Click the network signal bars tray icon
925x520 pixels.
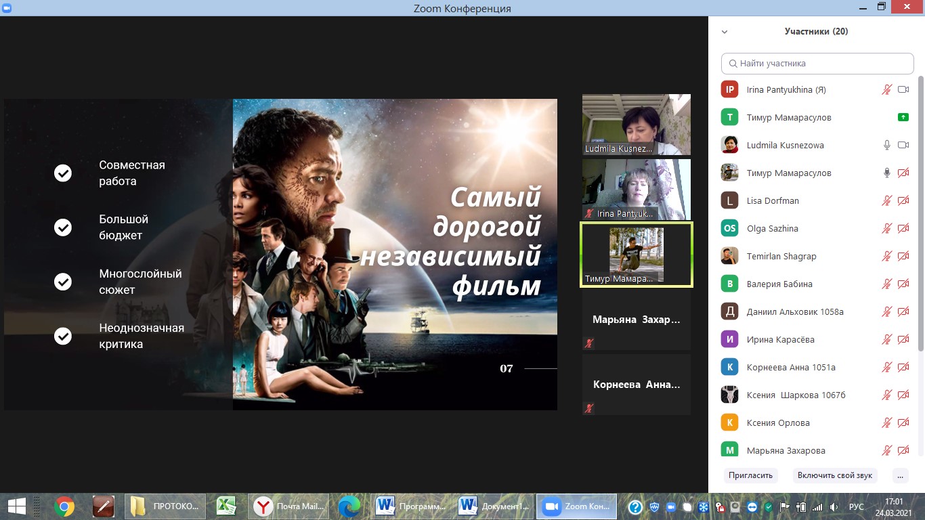click(817, 507)
